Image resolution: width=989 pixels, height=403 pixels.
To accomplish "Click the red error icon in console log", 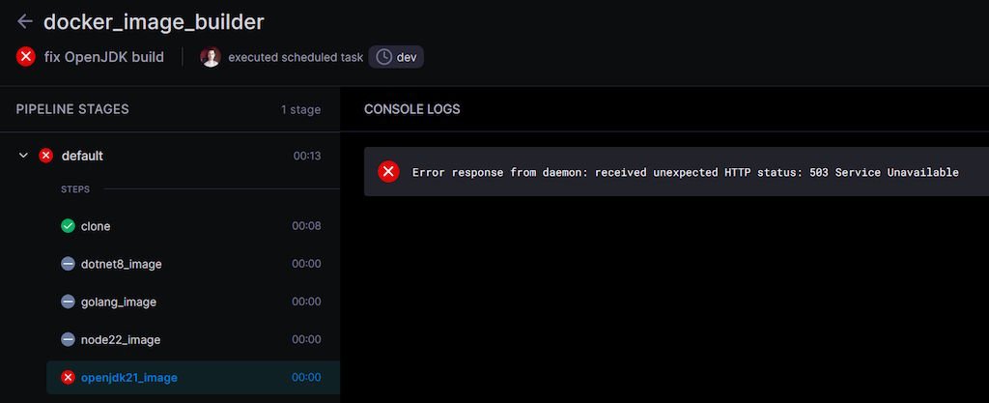I will 388,172.
